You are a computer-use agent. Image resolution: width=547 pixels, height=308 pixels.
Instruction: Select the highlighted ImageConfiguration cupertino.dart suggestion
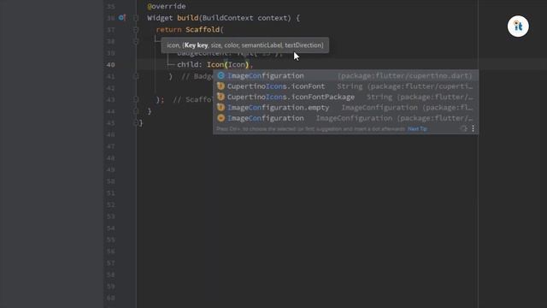[x=345, y=75]
